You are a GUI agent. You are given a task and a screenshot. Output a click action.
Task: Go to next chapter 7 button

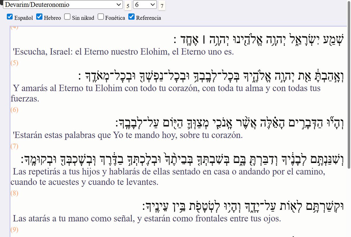pyautogui.click(x=162, y=6)
